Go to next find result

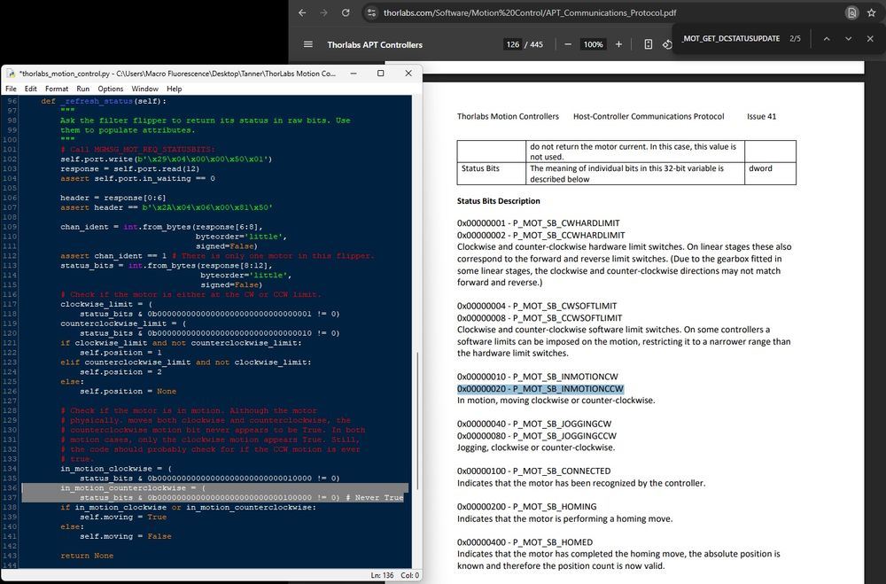[x=848, y=39]
